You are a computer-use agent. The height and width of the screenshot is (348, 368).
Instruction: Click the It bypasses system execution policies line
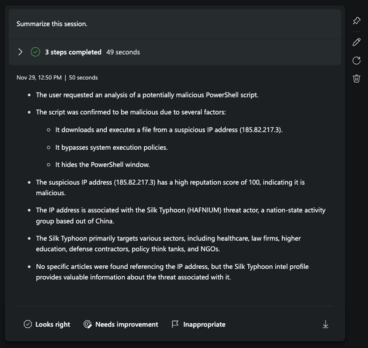click(x=111, y=147)
